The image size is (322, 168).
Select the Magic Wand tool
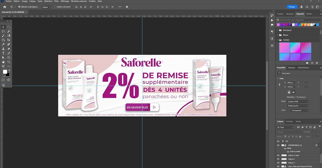(x=9, y=31)
